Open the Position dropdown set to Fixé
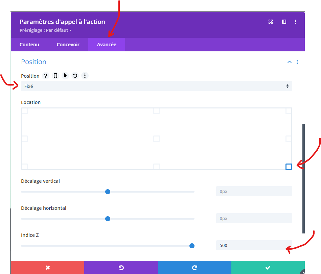Image resolution: width=321 pixels, height=274 pixels. click(x=156, y=86)
